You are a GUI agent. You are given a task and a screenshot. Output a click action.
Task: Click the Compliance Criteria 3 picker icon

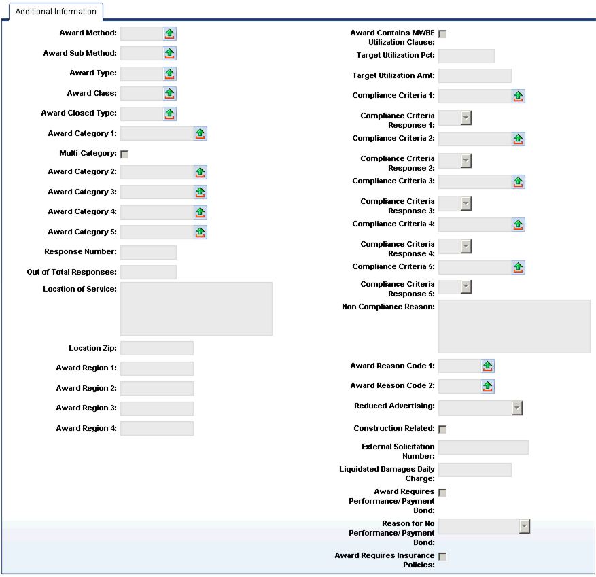pyautogui.click(x=518, y=181)
